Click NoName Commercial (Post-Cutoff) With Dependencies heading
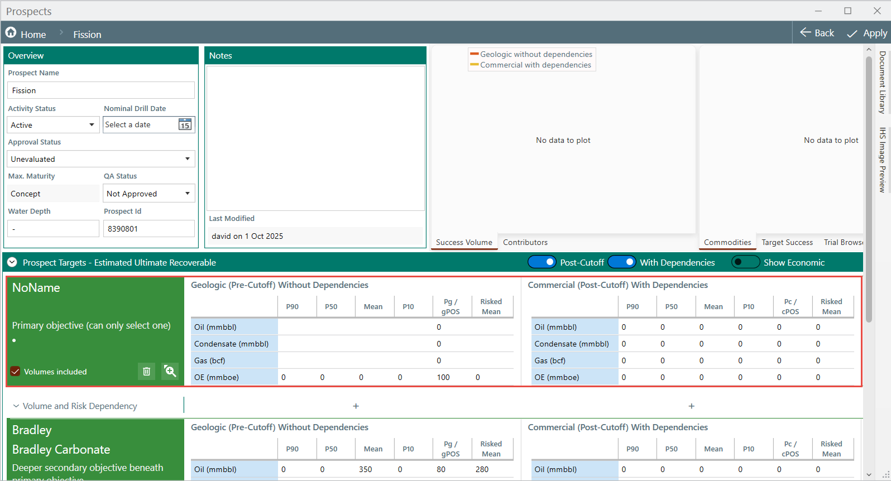Viewport: 891px width, 481px height. pyautogui.click(x=618, y=285)
